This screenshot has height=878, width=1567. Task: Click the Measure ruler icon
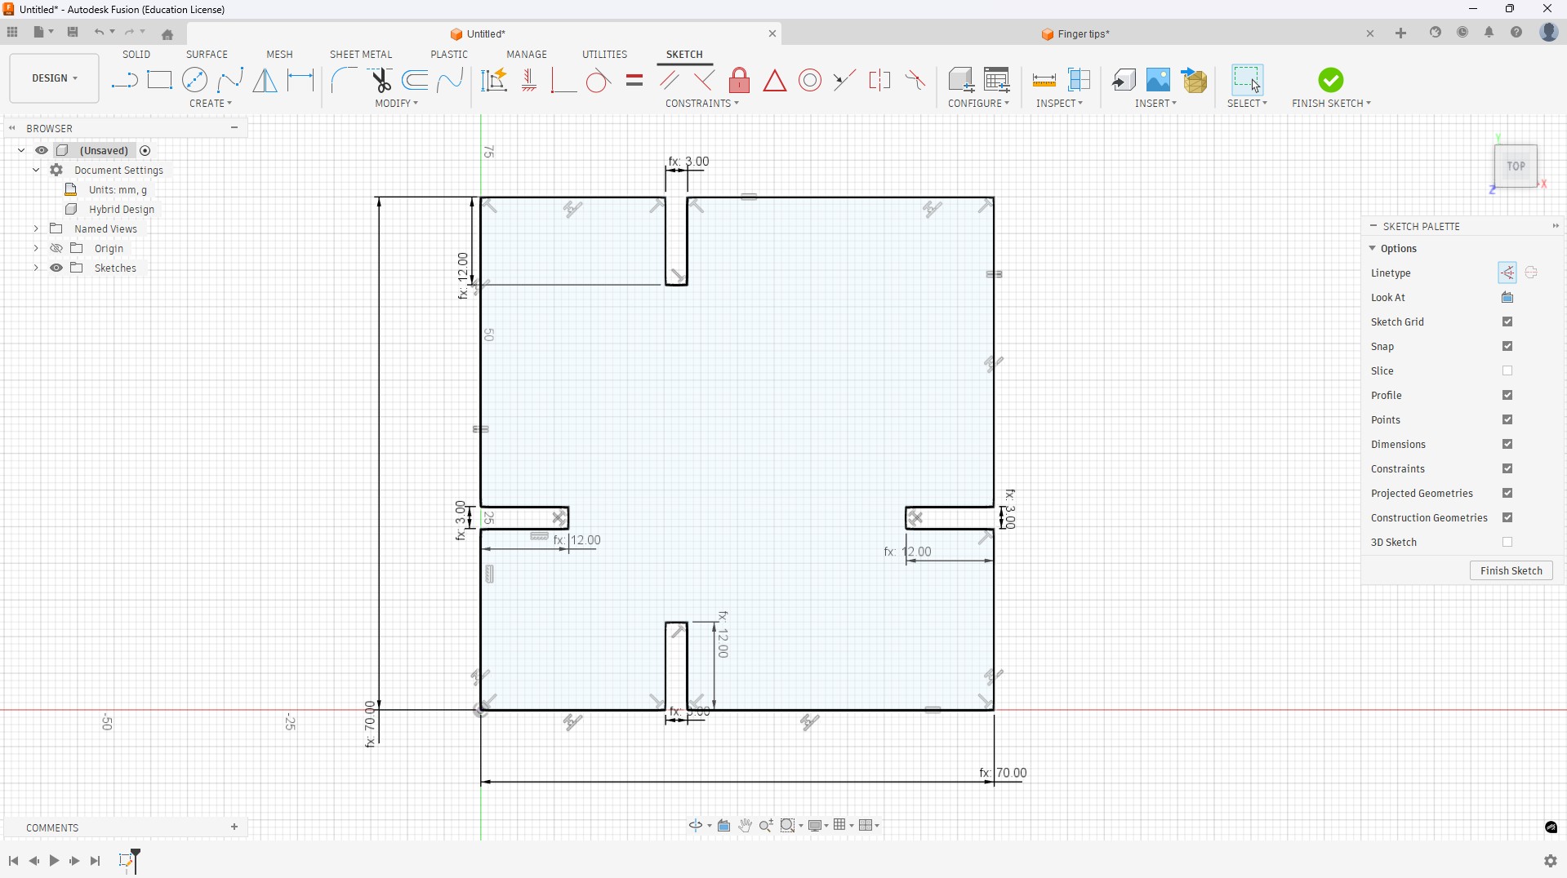(x=1044, y=80)
